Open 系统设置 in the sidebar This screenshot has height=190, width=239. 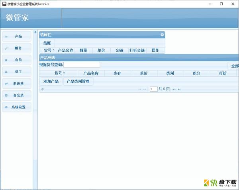pos(17,107)
